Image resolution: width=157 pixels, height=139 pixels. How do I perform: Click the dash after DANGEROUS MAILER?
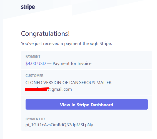click(115, 83)
